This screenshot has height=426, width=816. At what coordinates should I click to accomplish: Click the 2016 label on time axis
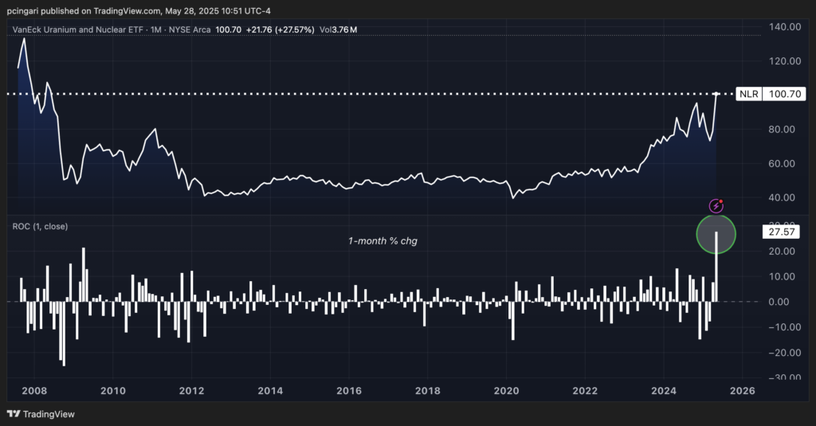tap(349, 391)
